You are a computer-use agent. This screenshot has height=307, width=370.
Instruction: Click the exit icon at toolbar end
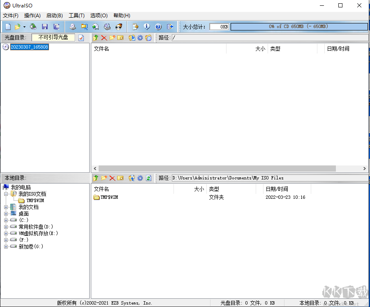tap(169, 27)
